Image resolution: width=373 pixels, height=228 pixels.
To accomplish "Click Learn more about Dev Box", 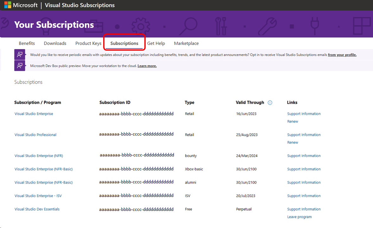I will [x=147, y=66].
